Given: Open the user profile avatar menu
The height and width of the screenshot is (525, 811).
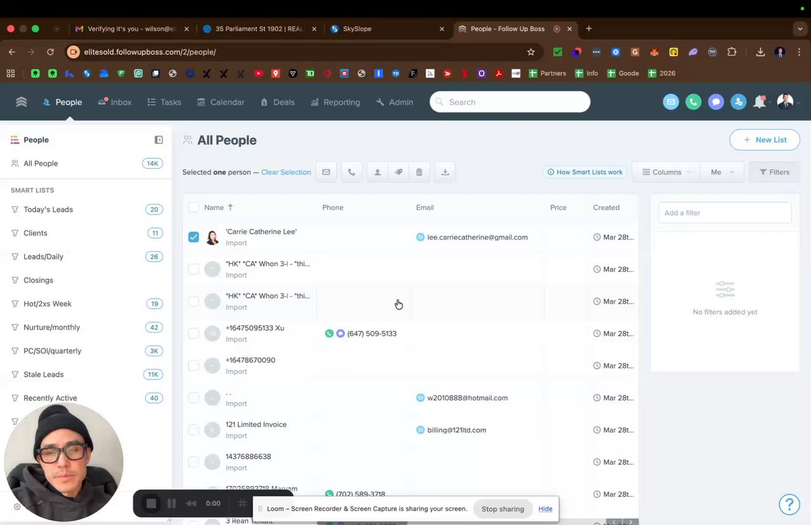Looking at the screenshot, I should 786,102.
